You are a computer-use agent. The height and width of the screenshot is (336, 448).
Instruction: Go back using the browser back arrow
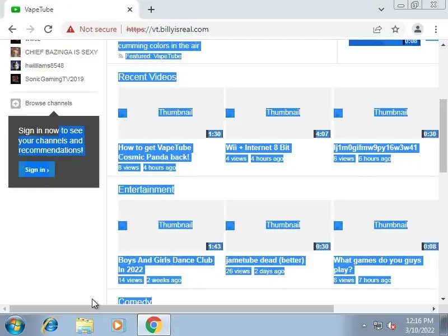tap(12, 29)
